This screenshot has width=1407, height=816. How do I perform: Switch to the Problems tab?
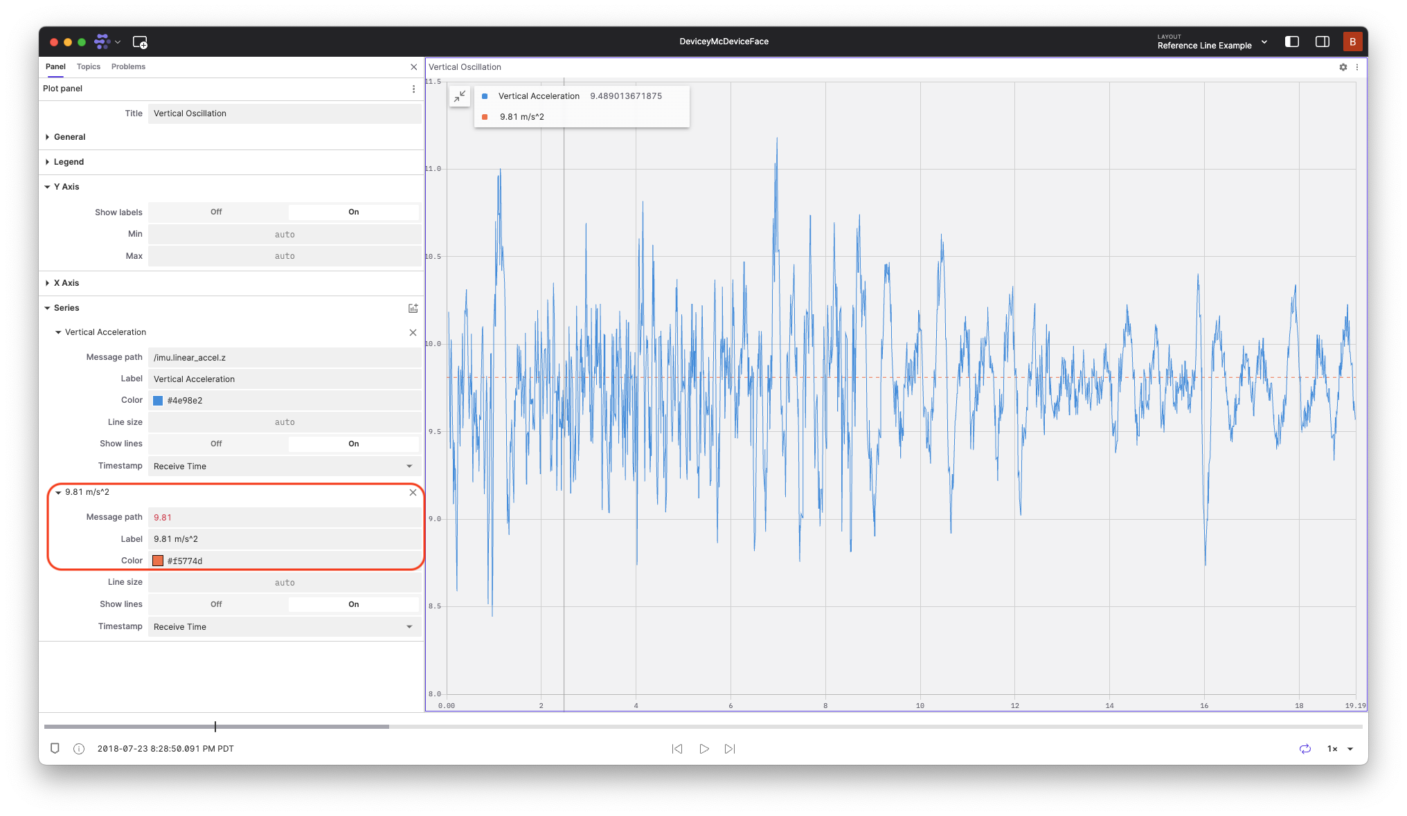click(128, 66)
